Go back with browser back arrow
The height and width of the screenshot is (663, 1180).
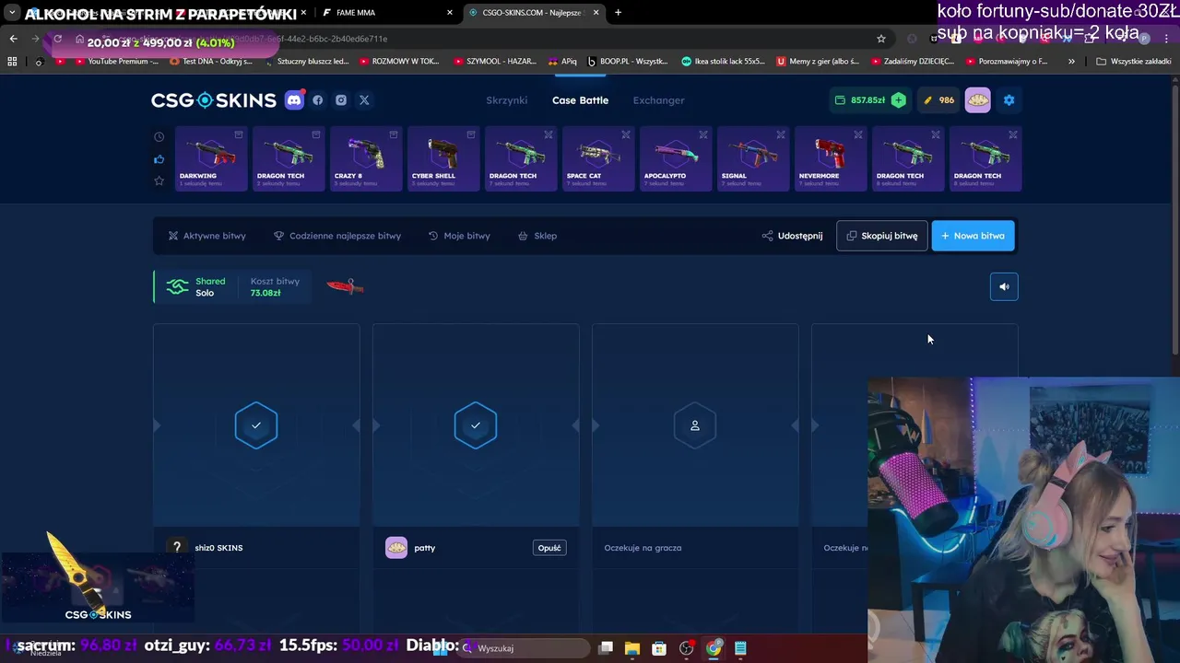pyautogui.click(x=13, y=39)
